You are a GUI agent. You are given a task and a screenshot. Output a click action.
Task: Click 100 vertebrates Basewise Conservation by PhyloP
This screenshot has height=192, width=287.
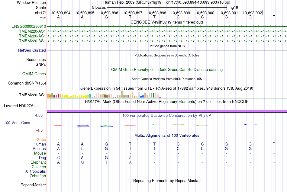(167, 116)
